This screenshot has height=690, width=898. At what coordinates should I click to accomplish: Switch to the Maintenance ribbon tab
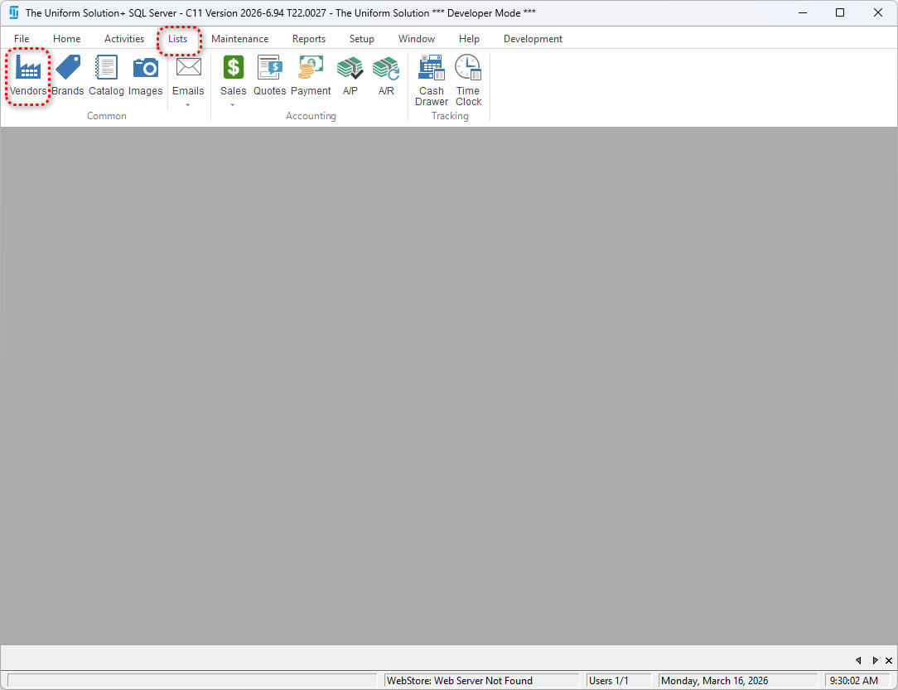(x=239, y=39)
